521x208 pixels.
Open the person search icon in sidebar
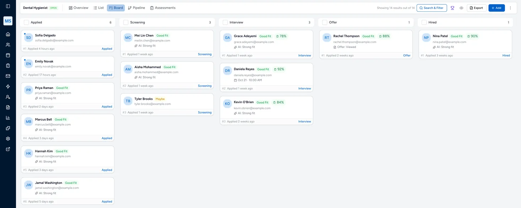(x=8, y=97)
